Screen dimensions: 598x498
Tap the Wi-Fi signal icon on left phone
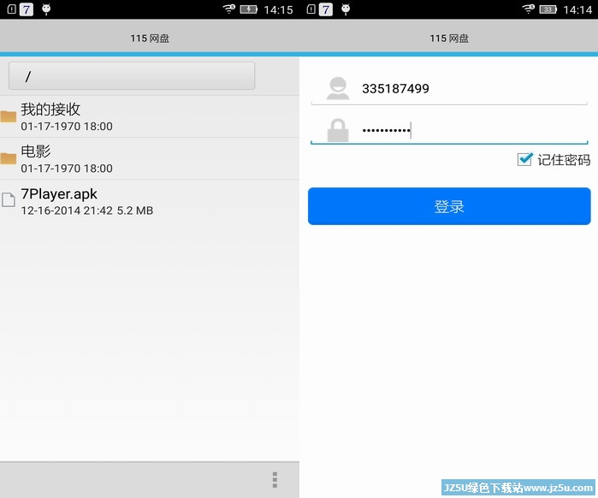228,9
